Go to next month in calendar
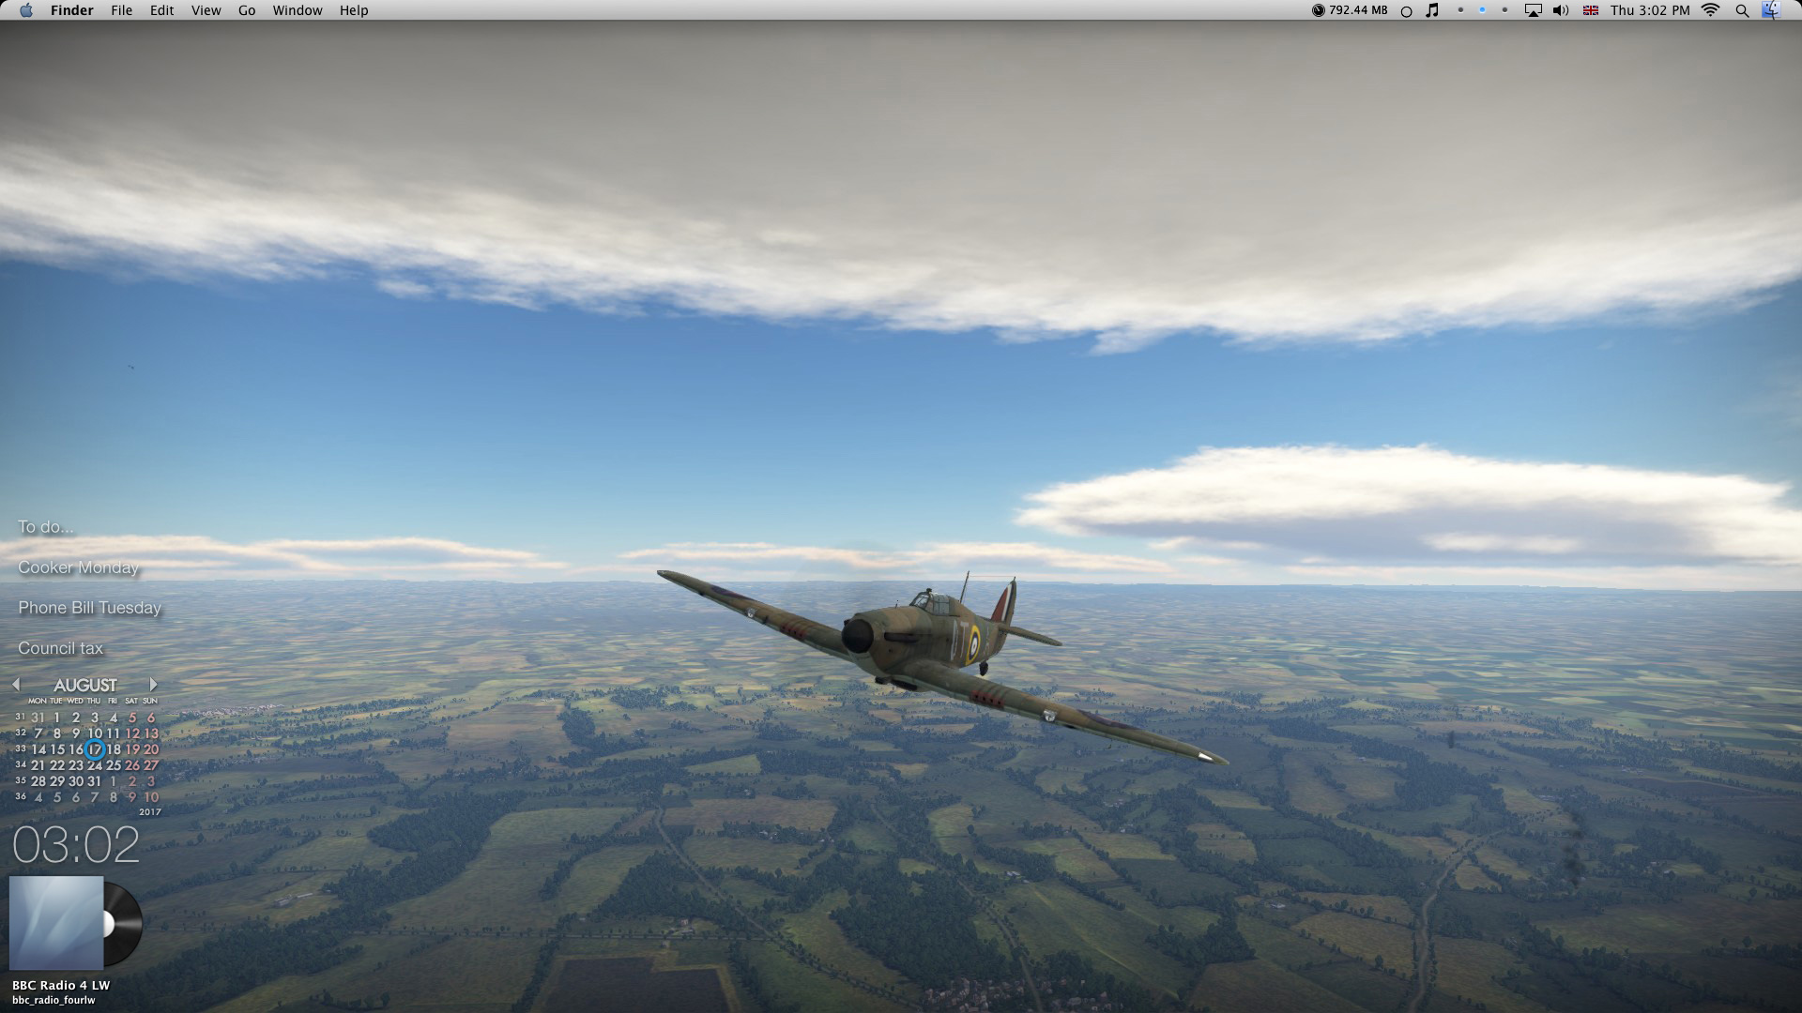Image resolution: width=1802 pixels, height=1013 pixels. point(153,685)
